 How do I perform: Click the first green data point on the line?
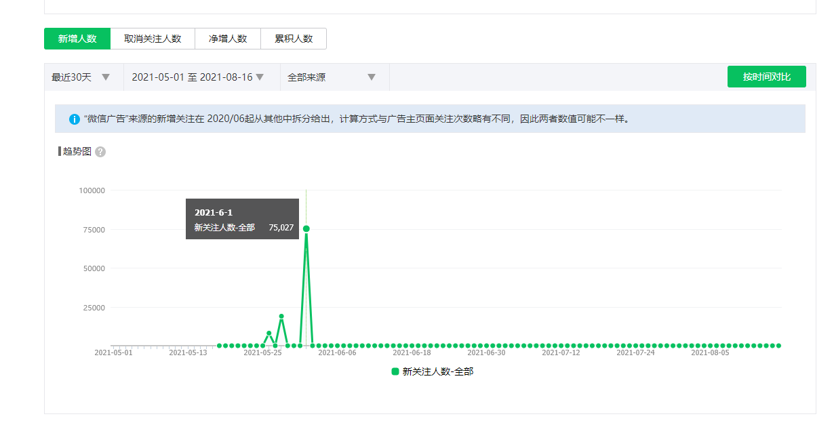(x=219, y=346)
